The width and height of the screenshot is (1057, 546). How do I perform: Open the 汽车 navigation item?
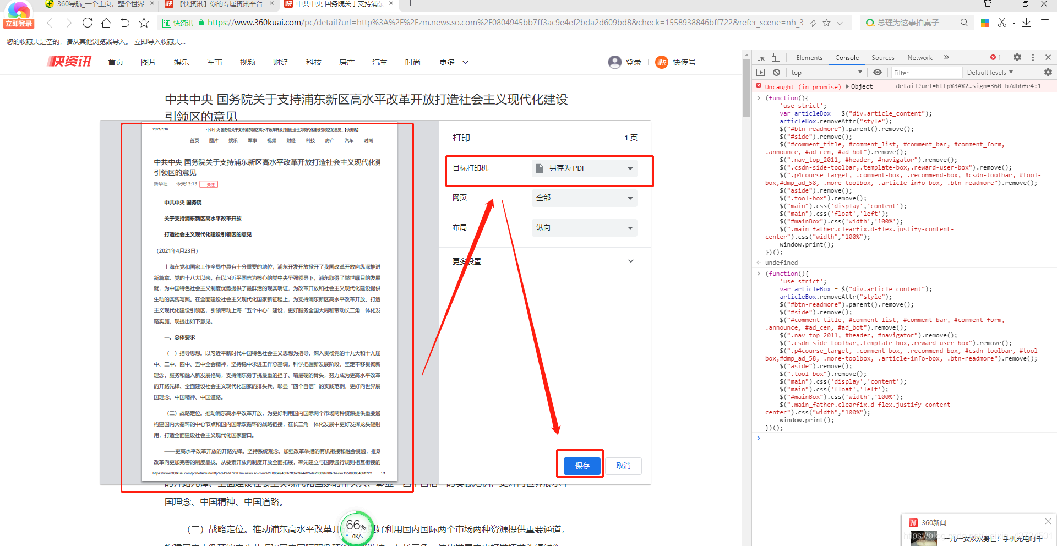pos(380,62)
